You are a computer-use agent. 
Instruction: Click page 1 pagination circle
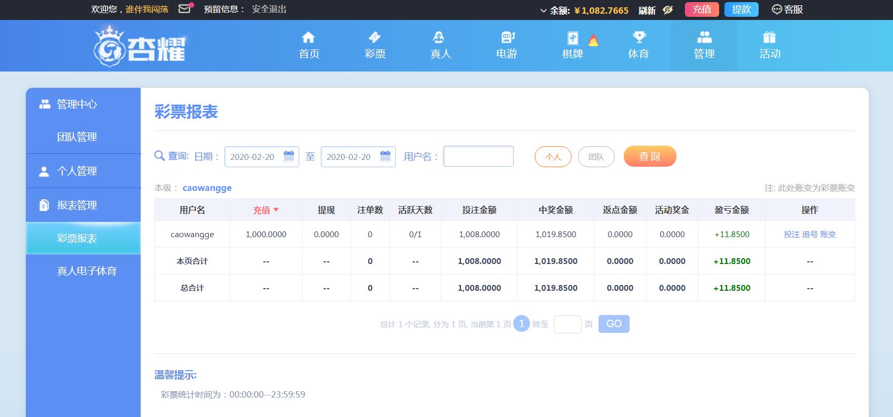point(522,324)
